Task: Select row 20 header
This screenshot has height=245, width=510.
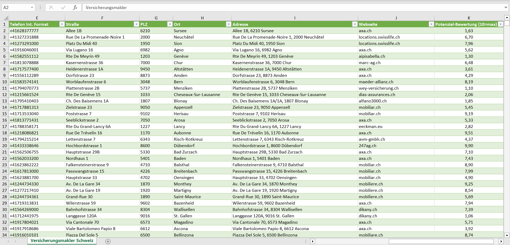Action: click(x=5, y=146)
